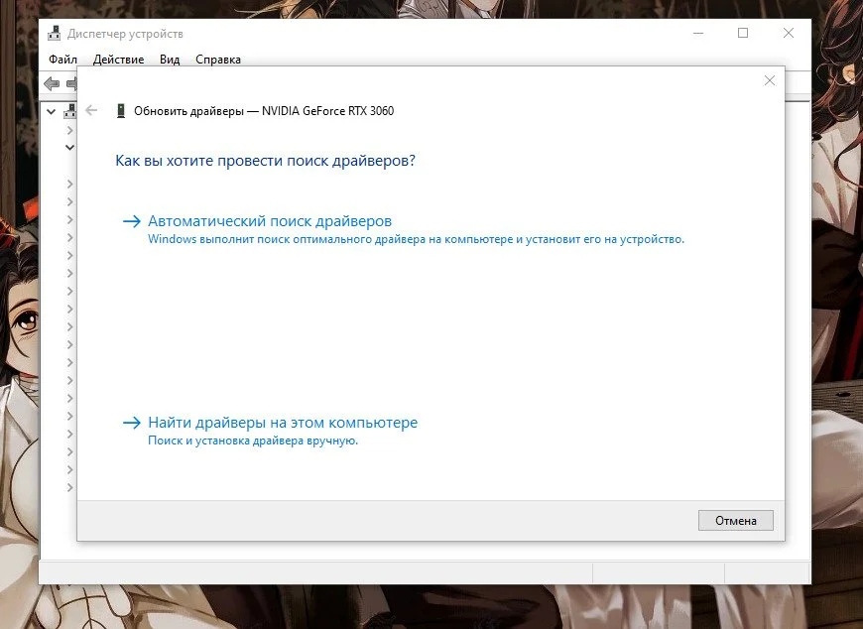Click the description 'Поиск и установка драйвера вручную.'

click(253, 440)
